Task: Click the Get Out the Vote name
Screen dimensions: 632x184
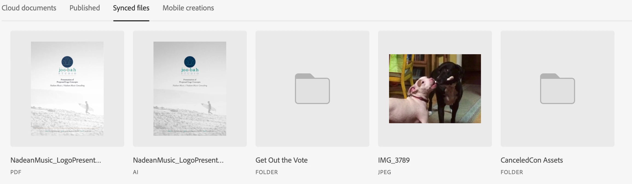Action: coord(282,160)
